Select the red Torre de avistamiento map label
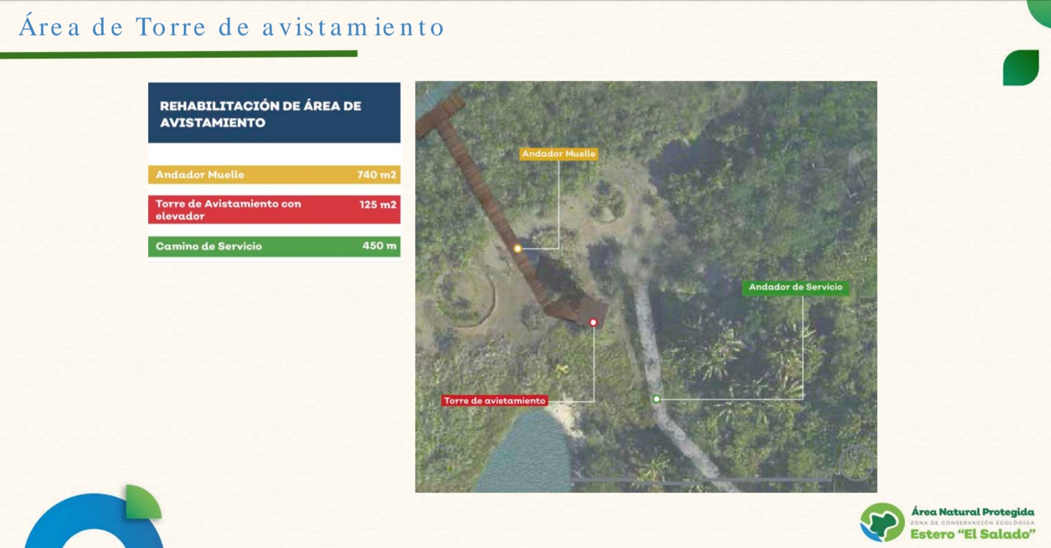Screen dimensions: 1051x548 [494, 401]
